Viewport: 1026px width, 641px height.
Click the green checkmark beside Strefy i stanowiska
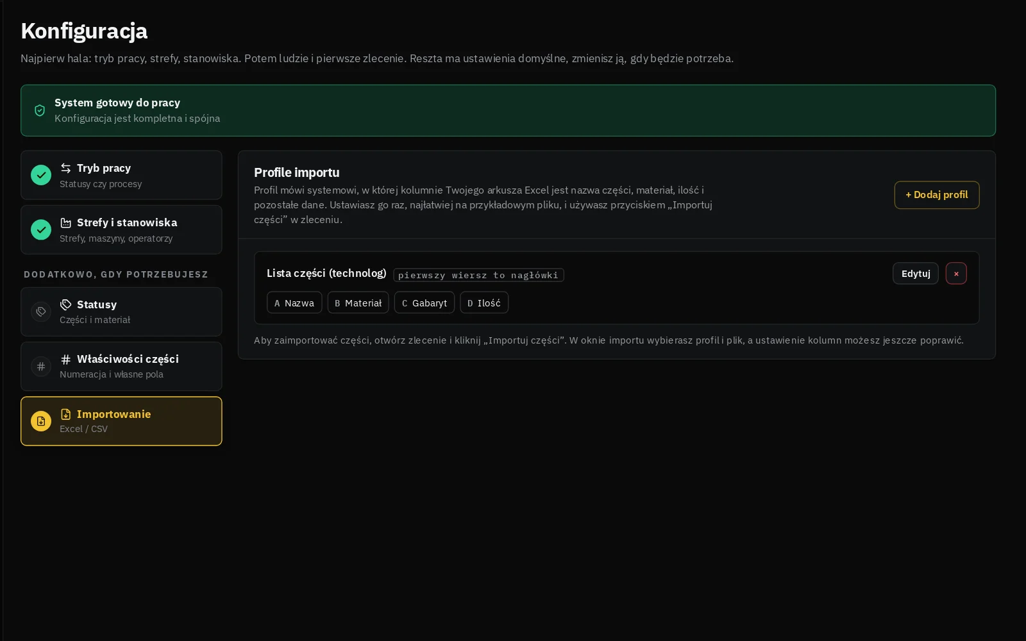[41, 229]
